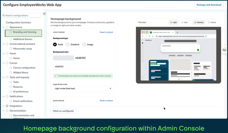This screenshot has width=228, height=133.
Task: Open Moveworks setup
Action: click(22, 49)
